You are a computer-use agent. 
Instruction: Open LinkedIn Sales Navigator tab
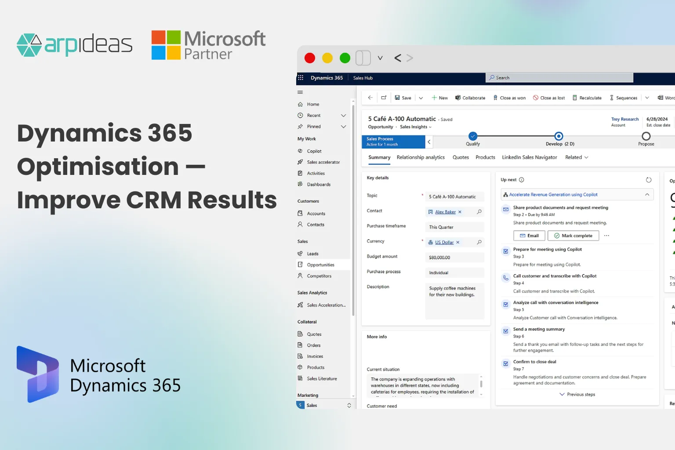click(530, 157)
